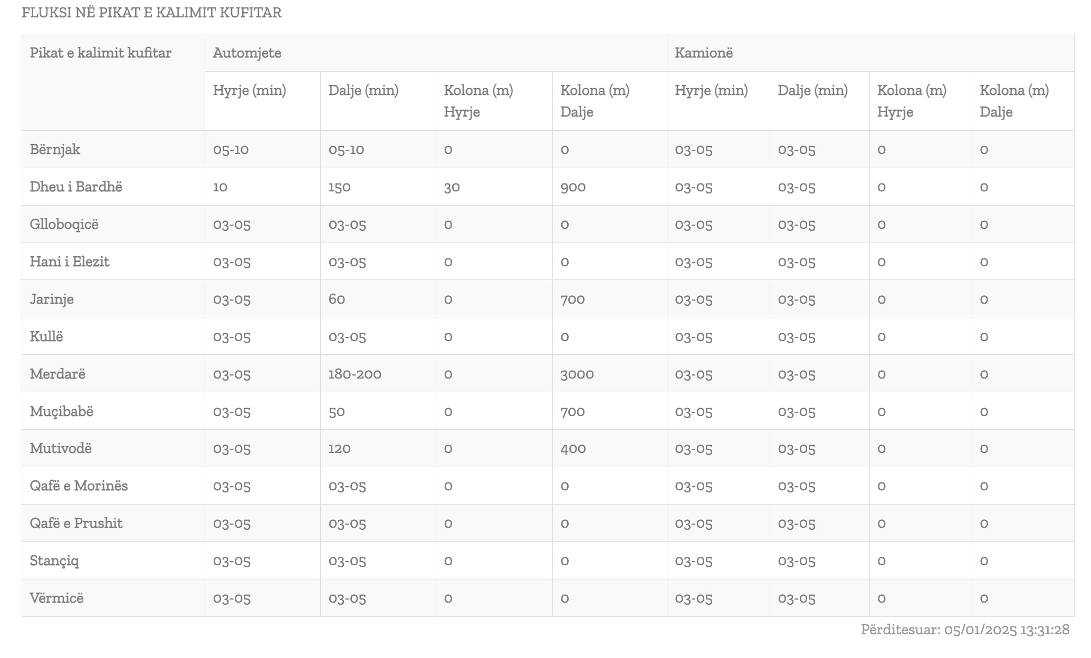The image size is (1091, 658).
Task: Select the Jarinje row label
Action: click(x=52, y=299)
